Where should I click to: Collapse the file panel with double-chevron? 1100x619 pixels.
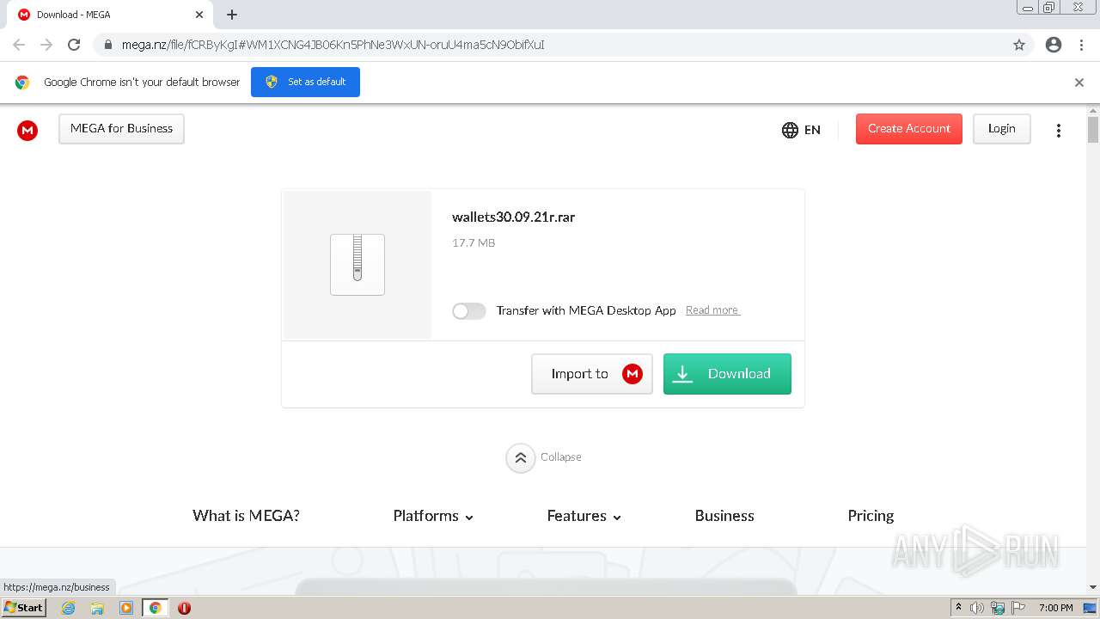tap(520, 457)
